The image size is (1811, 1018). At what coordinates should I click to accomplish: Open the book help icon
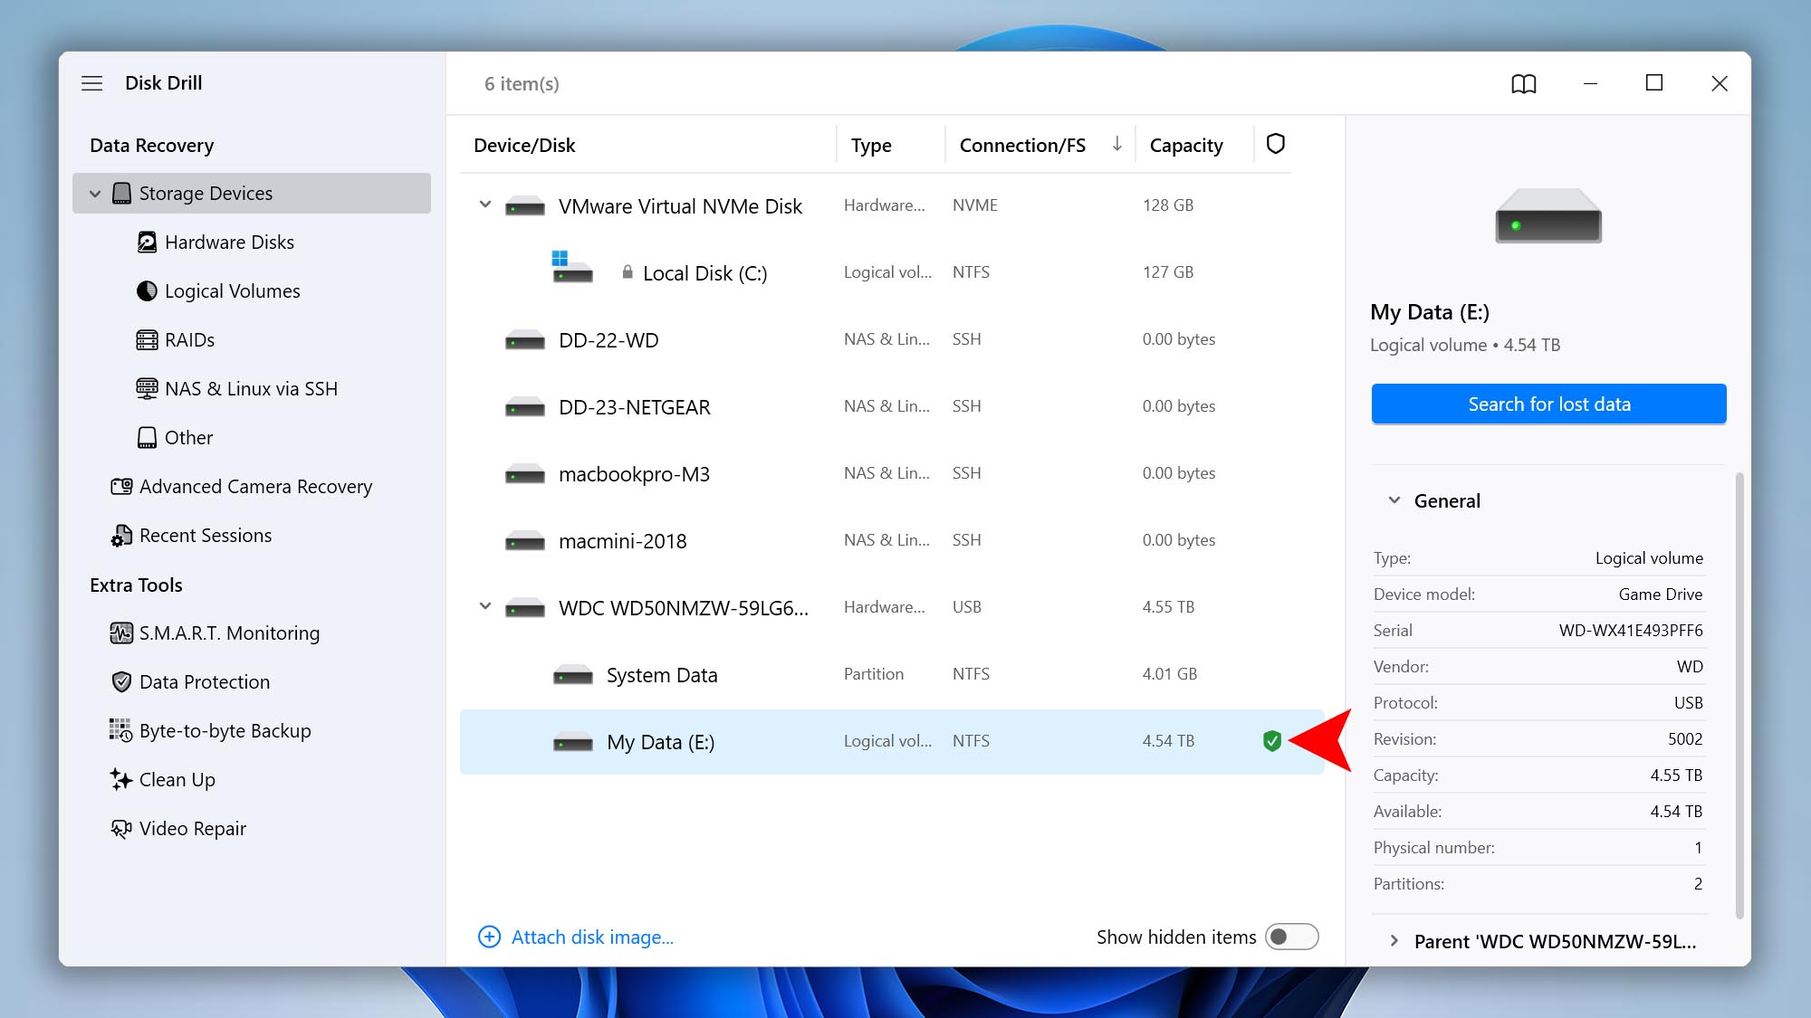[x=1524, y=84]
